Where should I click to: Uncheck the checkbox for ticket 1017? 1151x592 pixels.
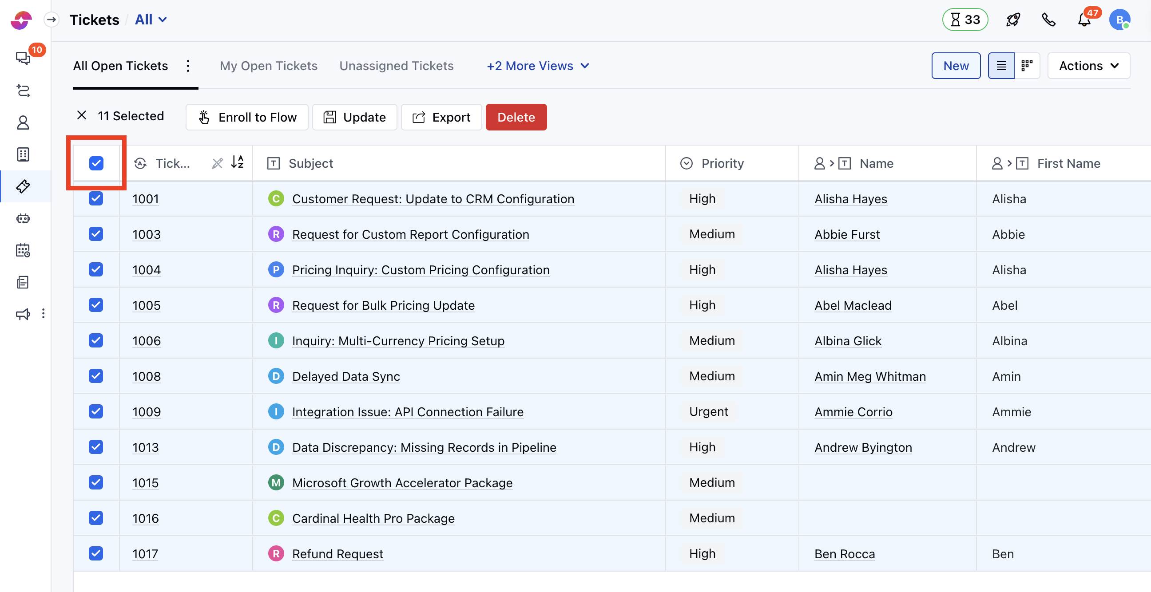coord(96,553)
